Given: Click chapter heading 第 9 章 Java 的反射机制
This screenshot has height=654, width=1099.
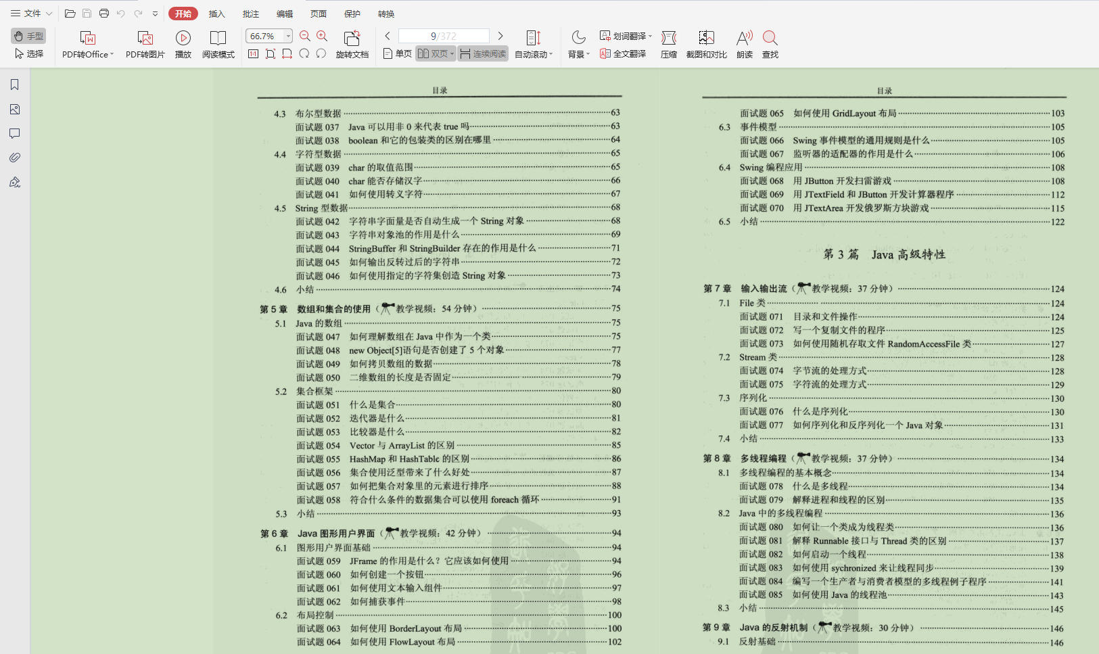Looking at the screenshot, I should click(755, 628).
